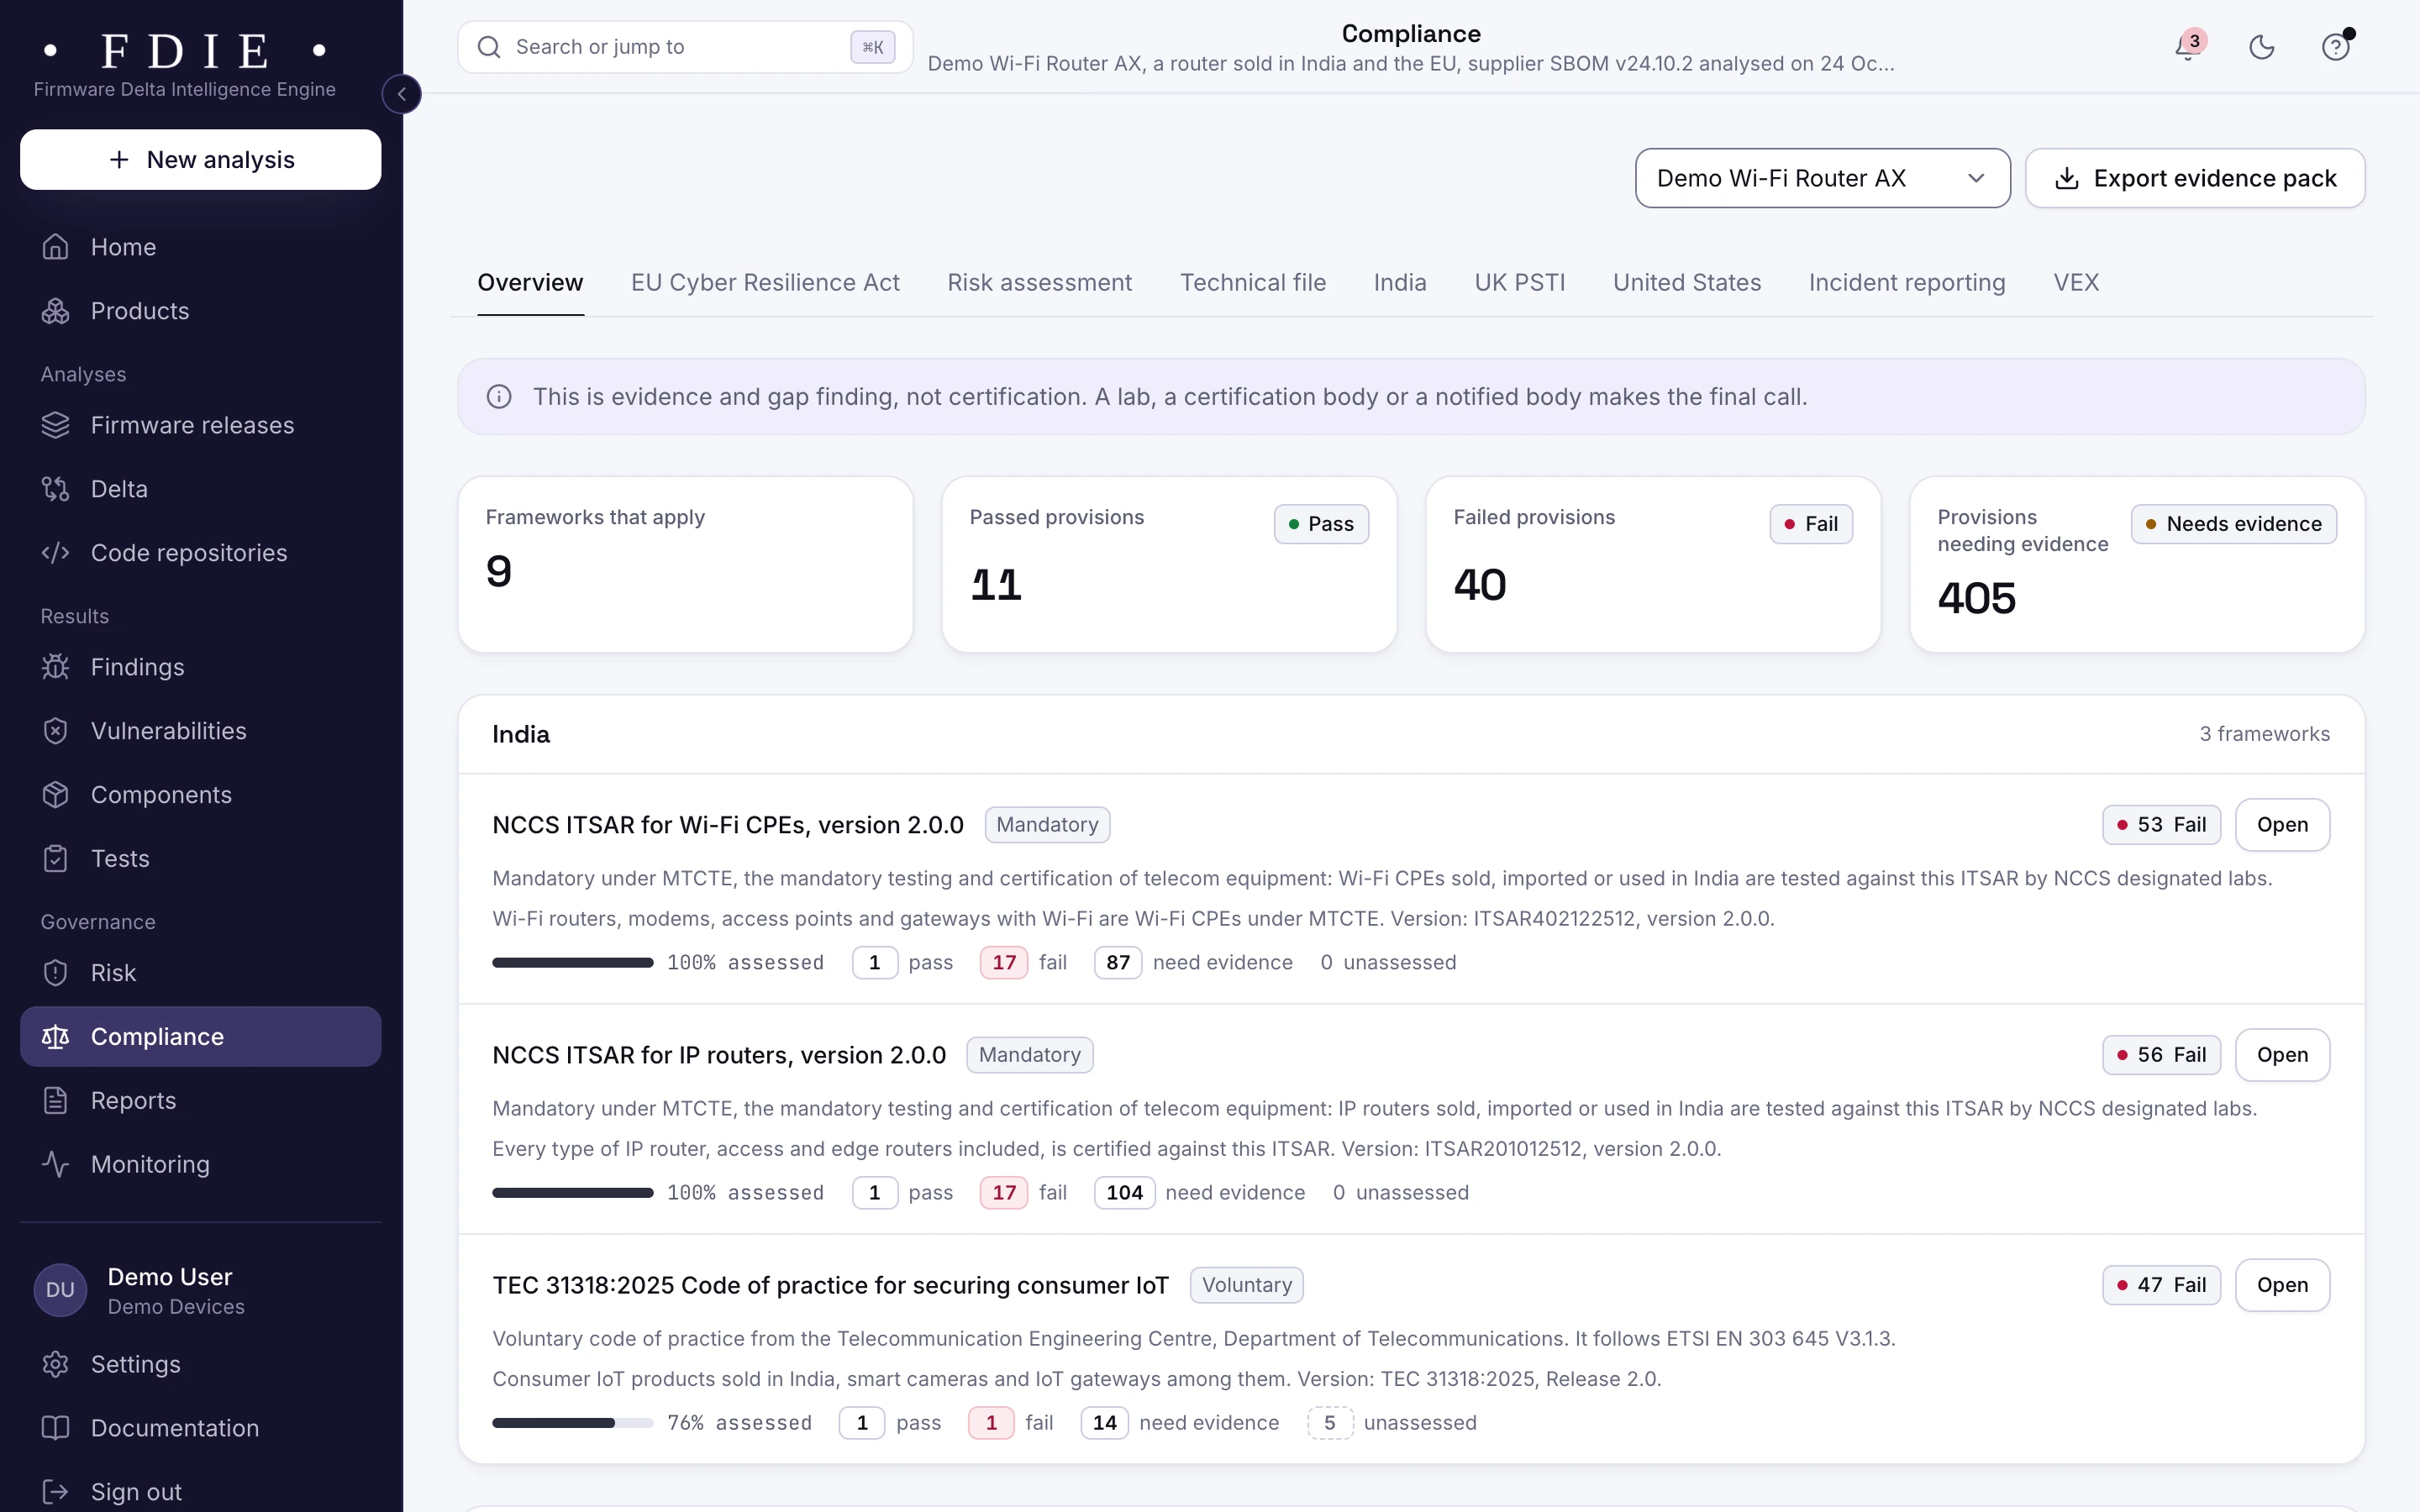Open NCCS ITSAR for IP routers framework

[2282, 1055]
